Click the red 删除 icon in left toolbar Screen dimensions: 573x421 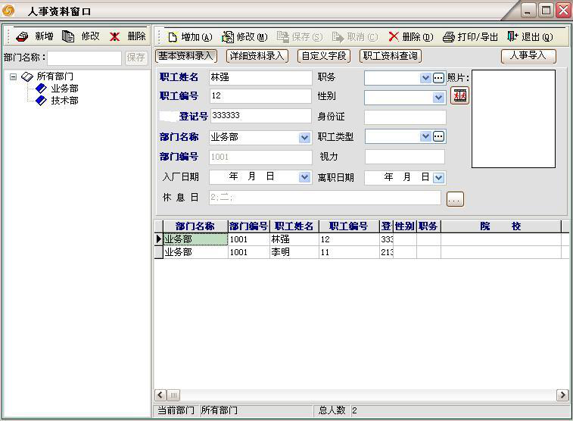pyautogui.click(x=114, y=36)
